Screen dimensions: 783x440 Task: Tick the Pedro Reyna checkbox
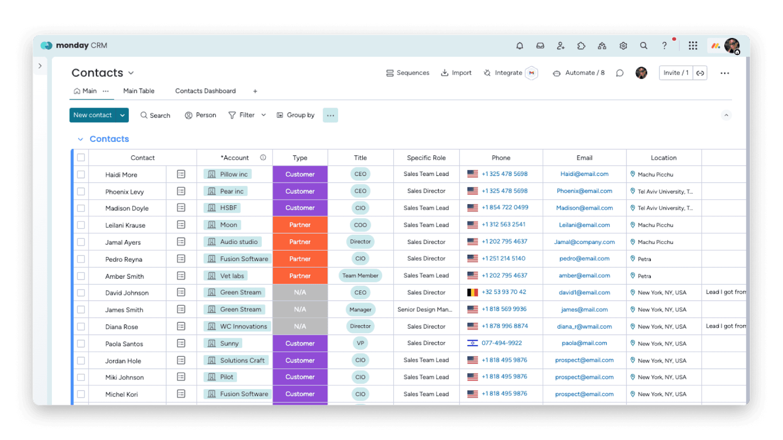(x=81, y=259)
